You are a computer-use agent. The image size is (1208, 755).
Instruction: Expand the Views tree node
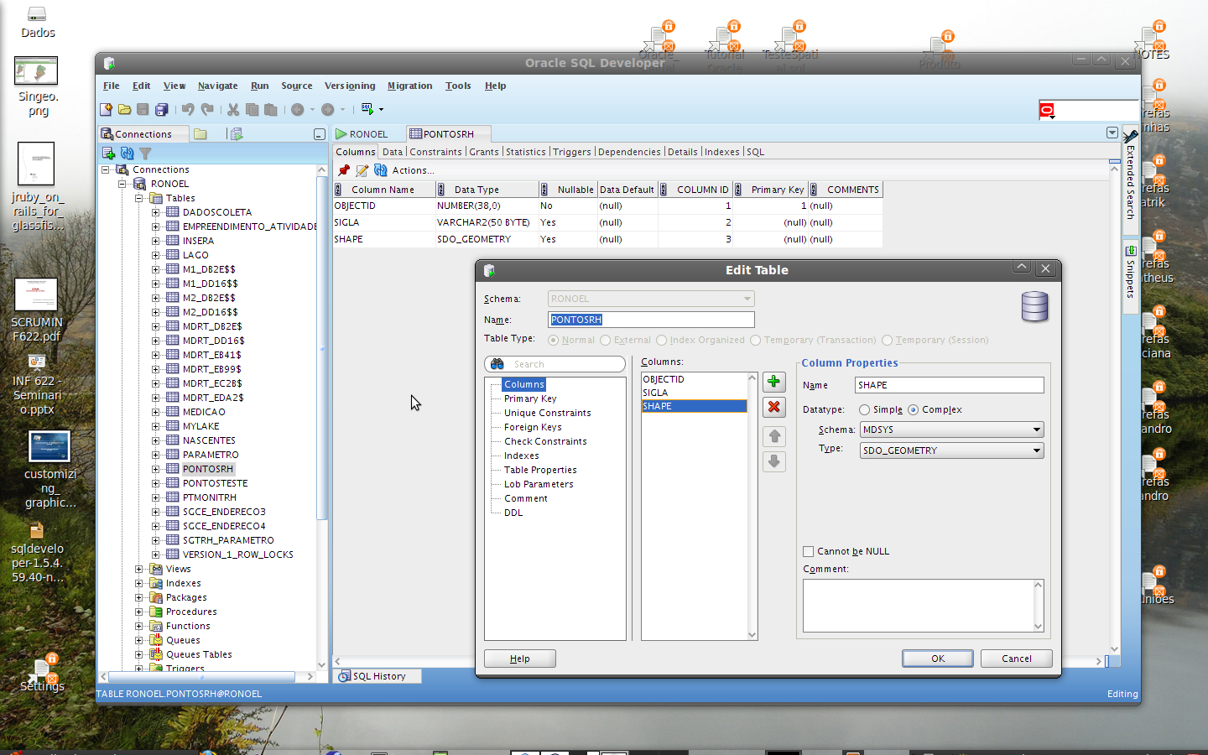click(x=139, y=569)
